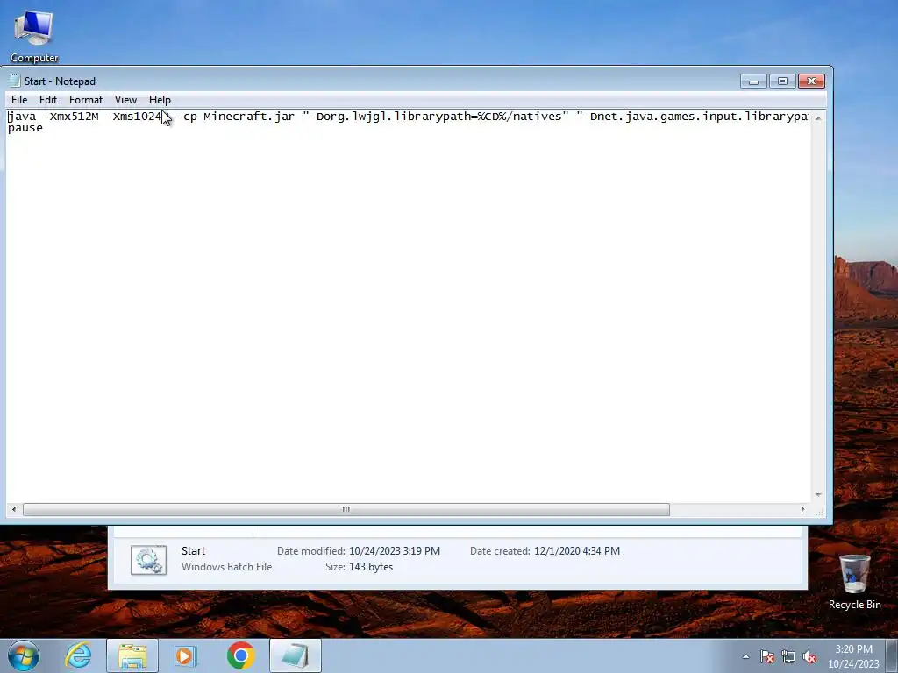
Task: Click on -Xmx512M in the text
Action: click(x=71, y=117)
